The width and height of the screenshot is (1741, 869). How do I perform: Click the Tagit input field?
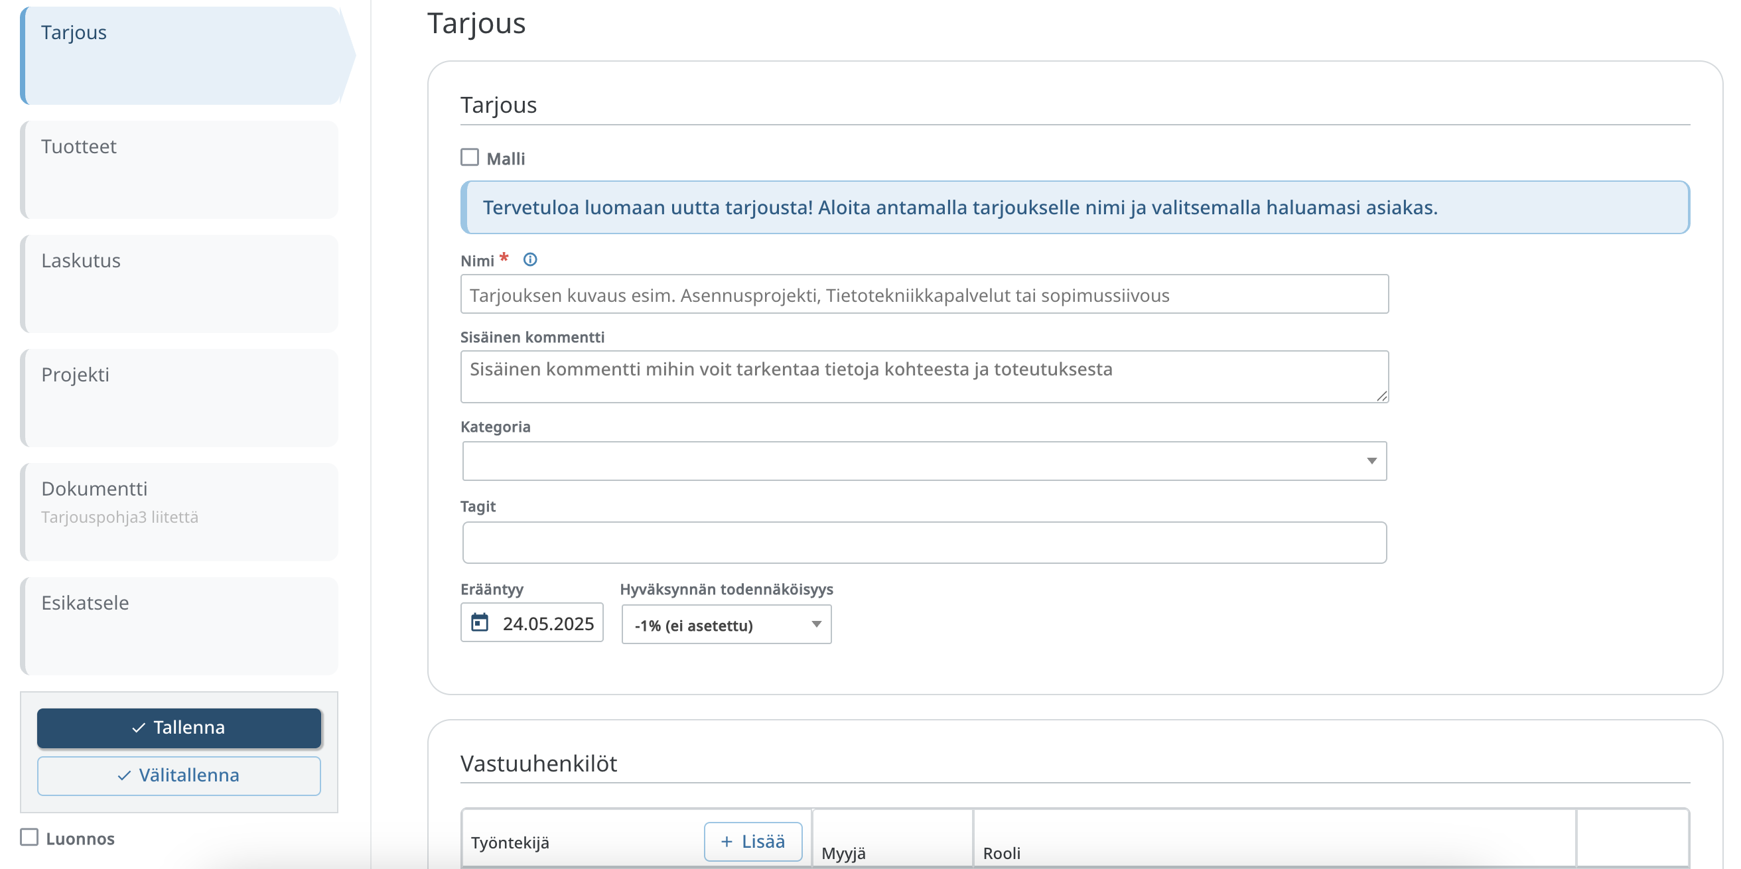coord(924,542)
